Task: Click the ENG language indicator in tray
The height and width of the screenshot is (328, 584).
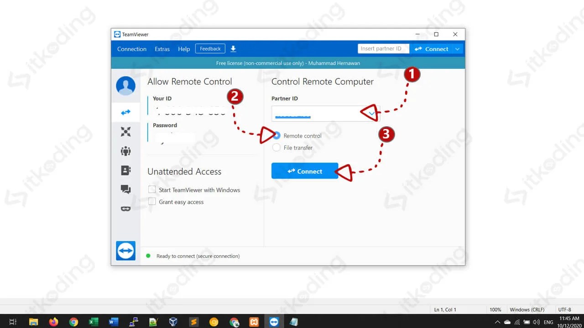Action: (x=548, y=322)
